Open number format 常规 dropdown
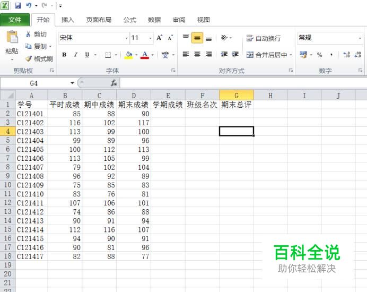 [360, 38]
